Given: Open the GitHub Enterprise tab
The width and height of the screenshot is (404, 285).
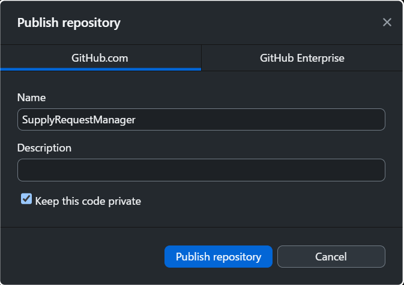Looking at the screenshot, I should pos(302,58).
